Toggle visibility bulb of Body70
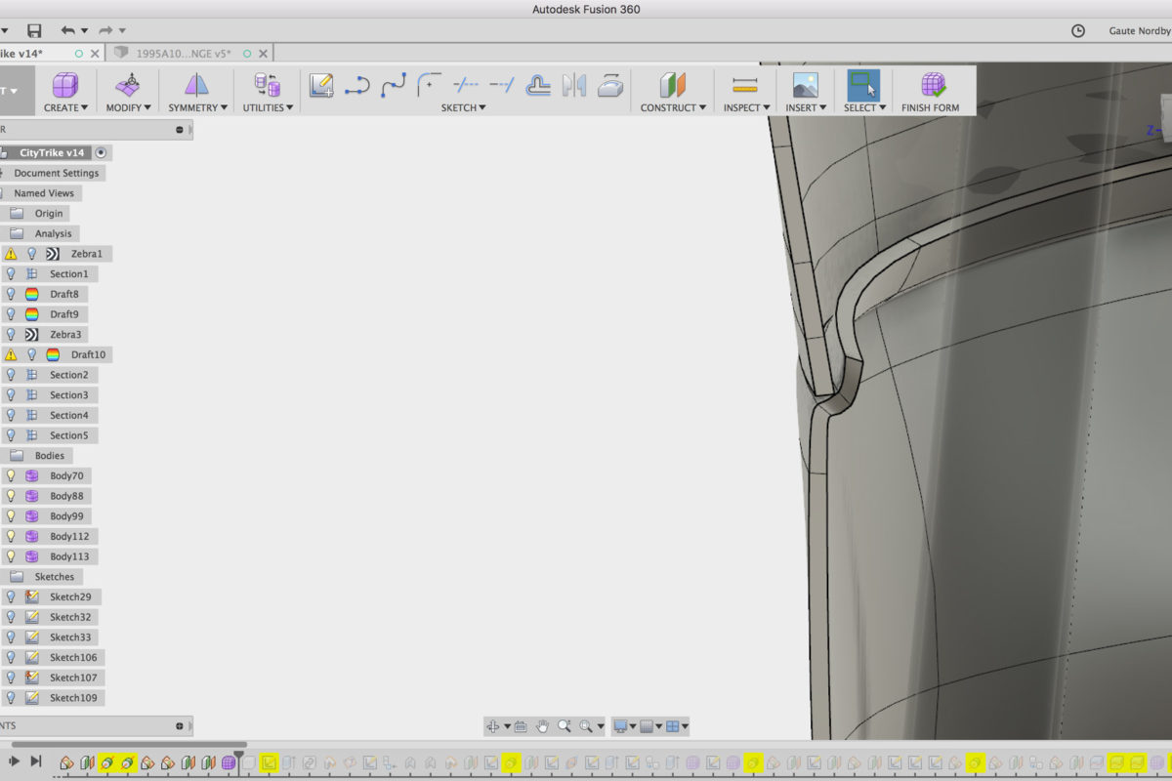Screen dimensions: 1172x781 tap(11, 475)
